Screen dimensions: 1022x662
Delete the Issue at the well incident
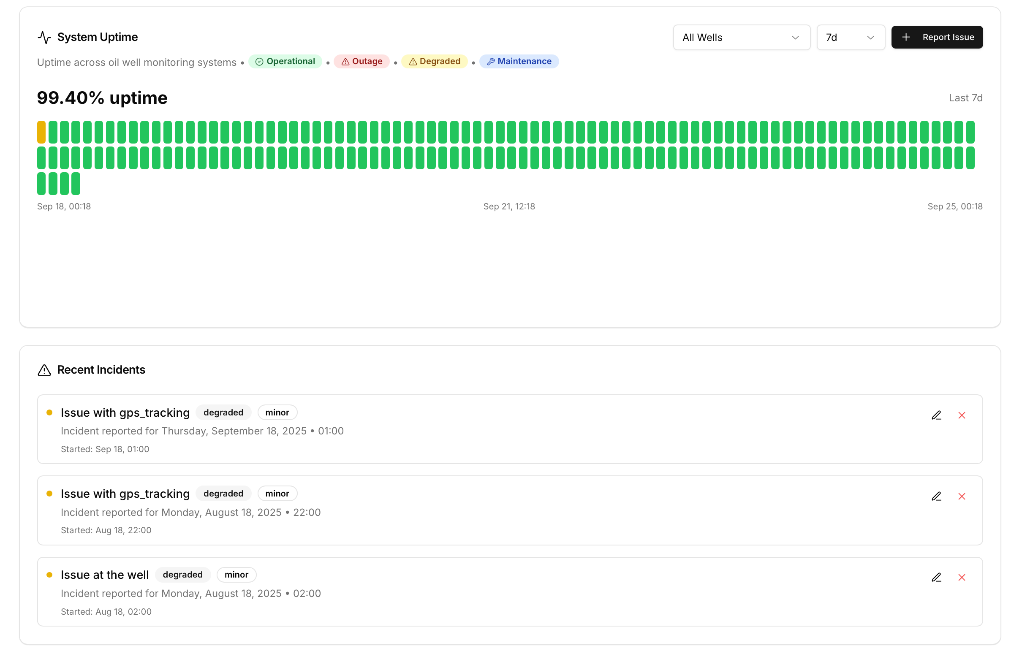962,578
